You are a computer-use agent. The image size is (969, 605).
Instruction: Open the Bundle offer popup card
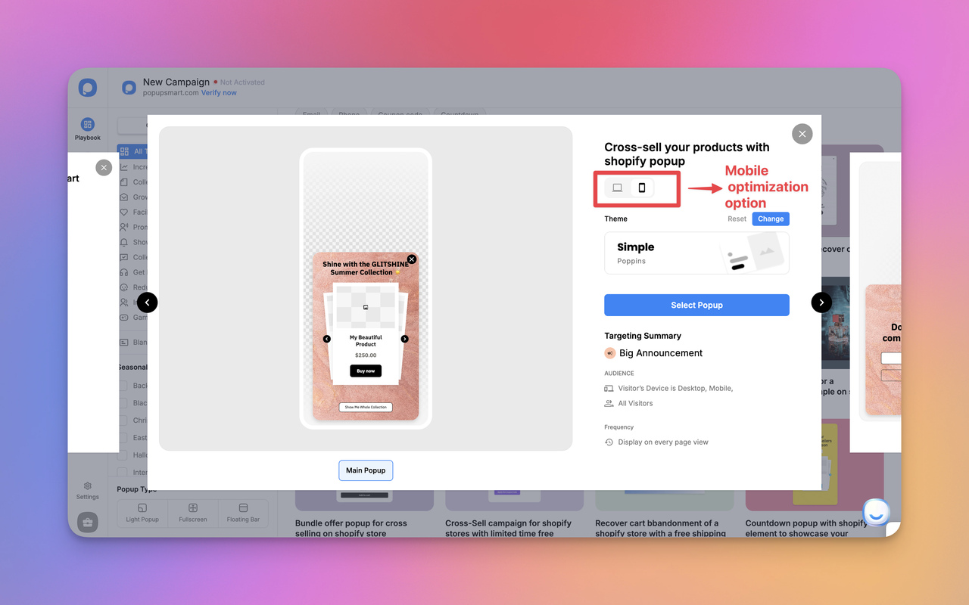(x=364, y=512)
